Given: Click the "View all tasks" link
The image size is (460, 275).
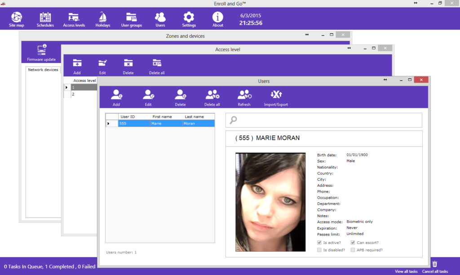Looking at the screenshot, I should coord(406,271).
